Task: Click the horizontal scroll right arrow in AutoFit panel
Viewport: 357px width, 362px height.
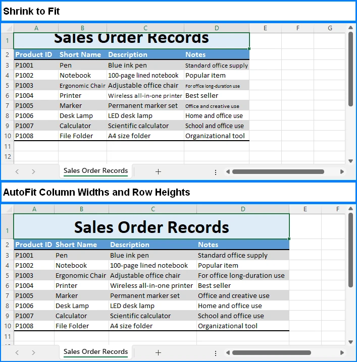Action: point(342,352)
